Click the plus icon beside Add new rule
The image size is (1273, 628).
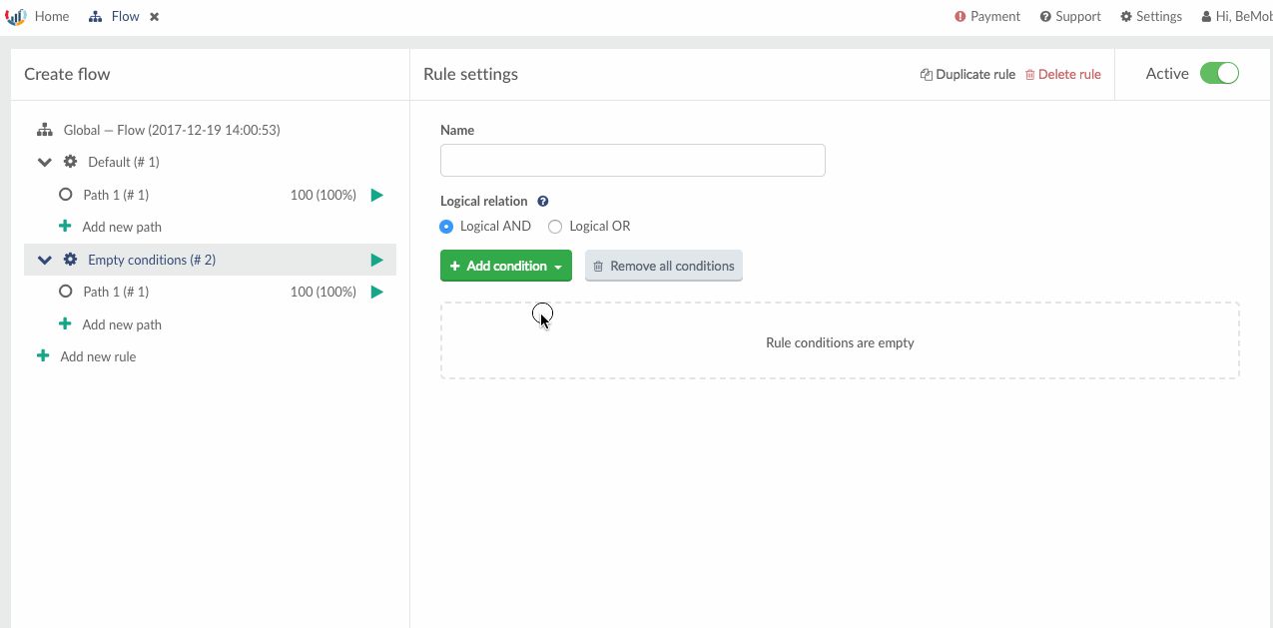pos(43,355)
